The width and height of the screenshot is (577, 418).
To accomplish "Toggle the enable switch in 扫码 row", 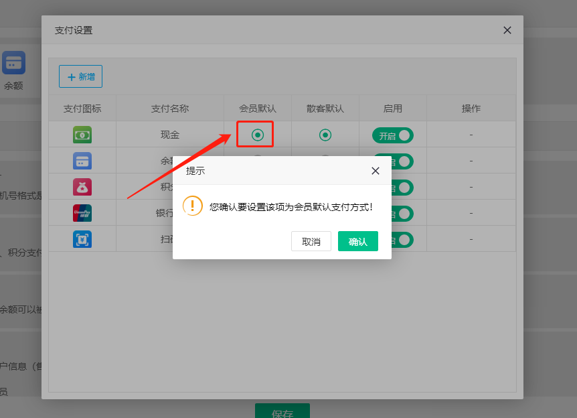I will pyautogui.click(x=402, y=240).
